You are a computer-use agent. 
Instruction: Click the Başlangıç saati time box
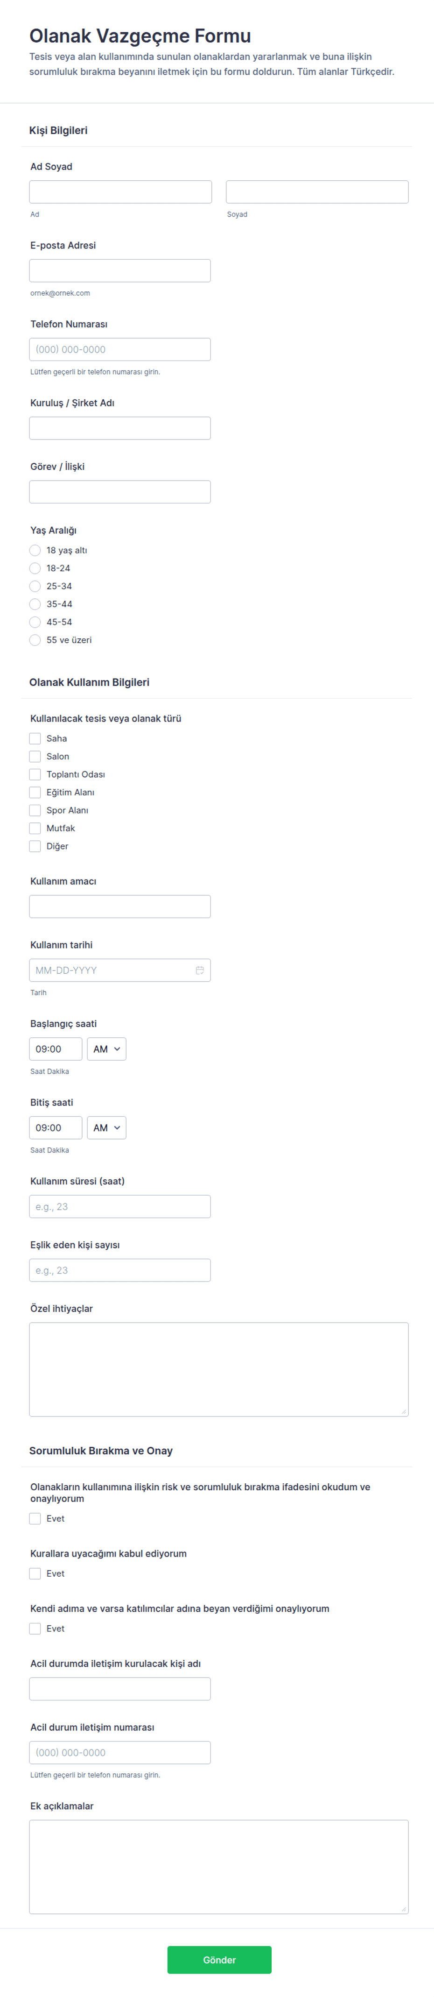(x=56, y=1049)
